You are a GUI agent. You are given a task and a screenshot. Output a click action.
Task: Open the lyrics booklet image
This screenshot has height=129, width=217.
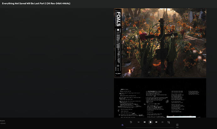(160, 98)
